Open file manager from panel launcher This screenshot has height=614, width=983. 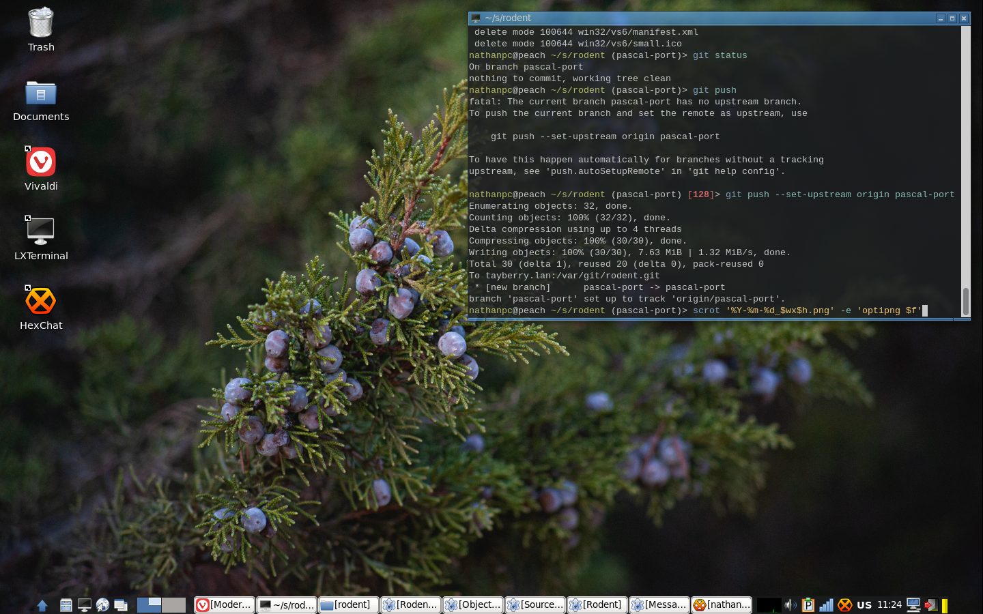pos(66,605)
